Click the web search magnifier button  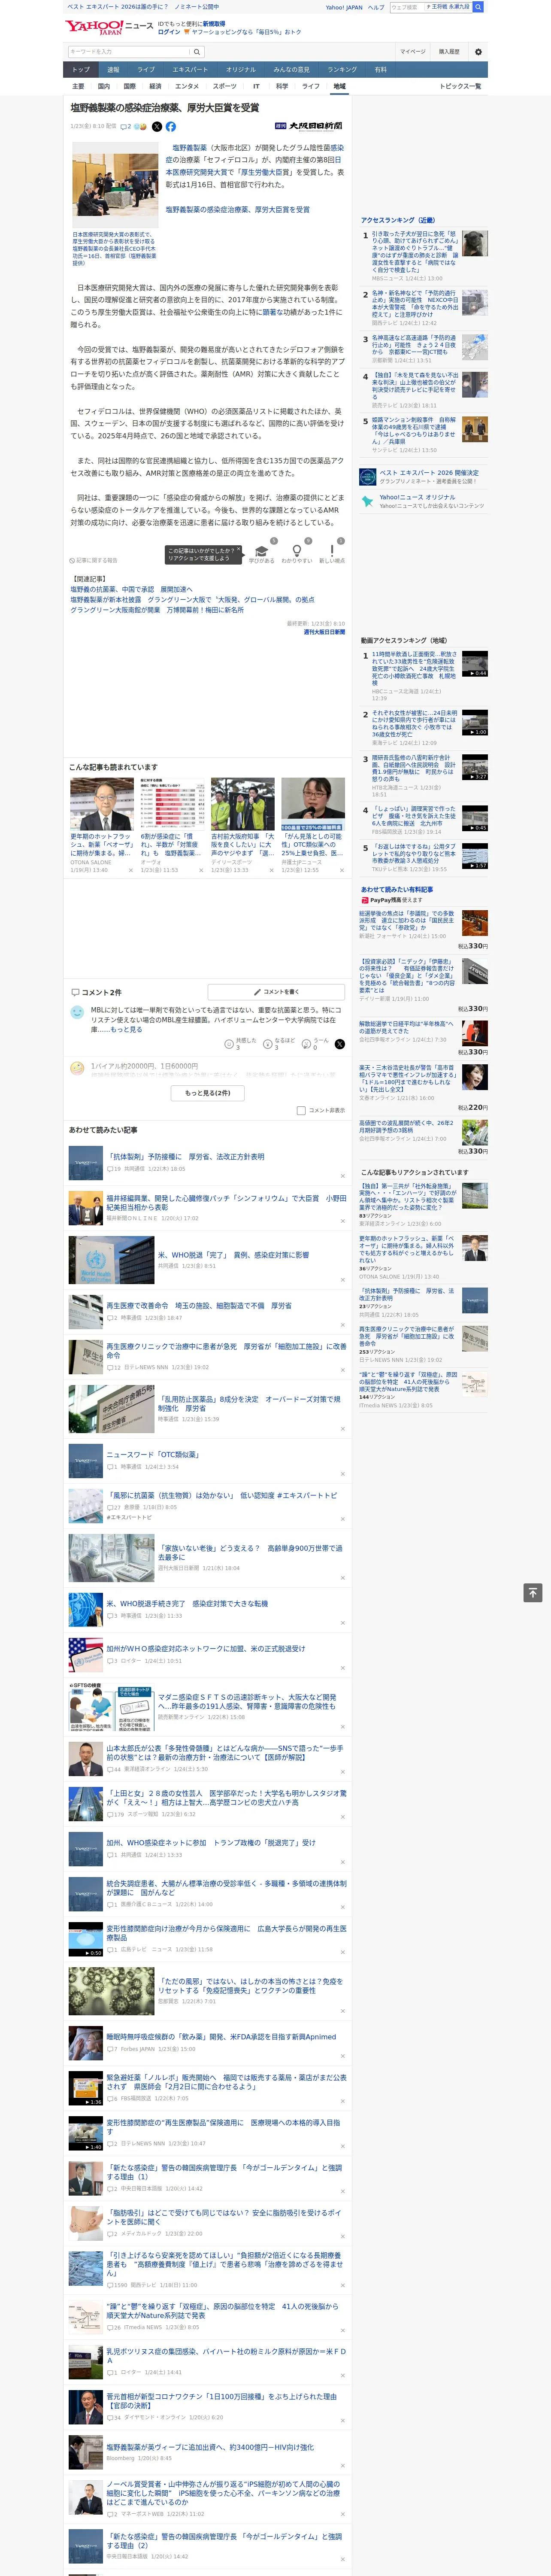[x=478, y=7]
